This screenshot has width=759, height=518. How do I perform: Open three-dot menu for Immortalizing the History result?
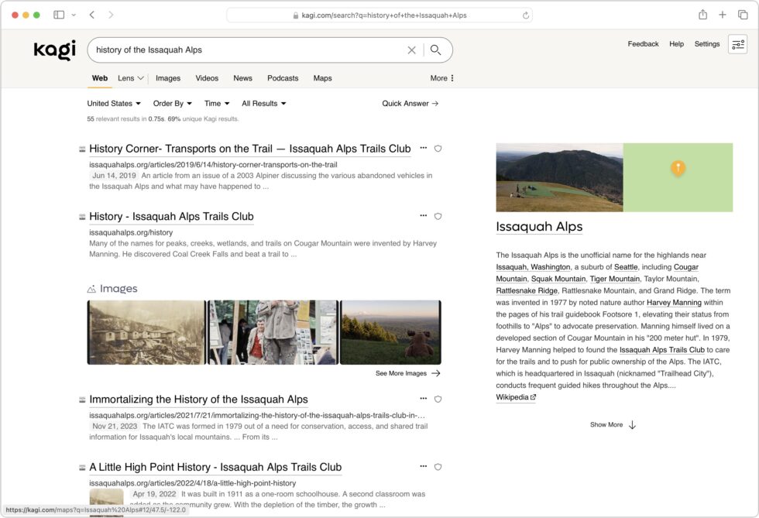(423, 399)
